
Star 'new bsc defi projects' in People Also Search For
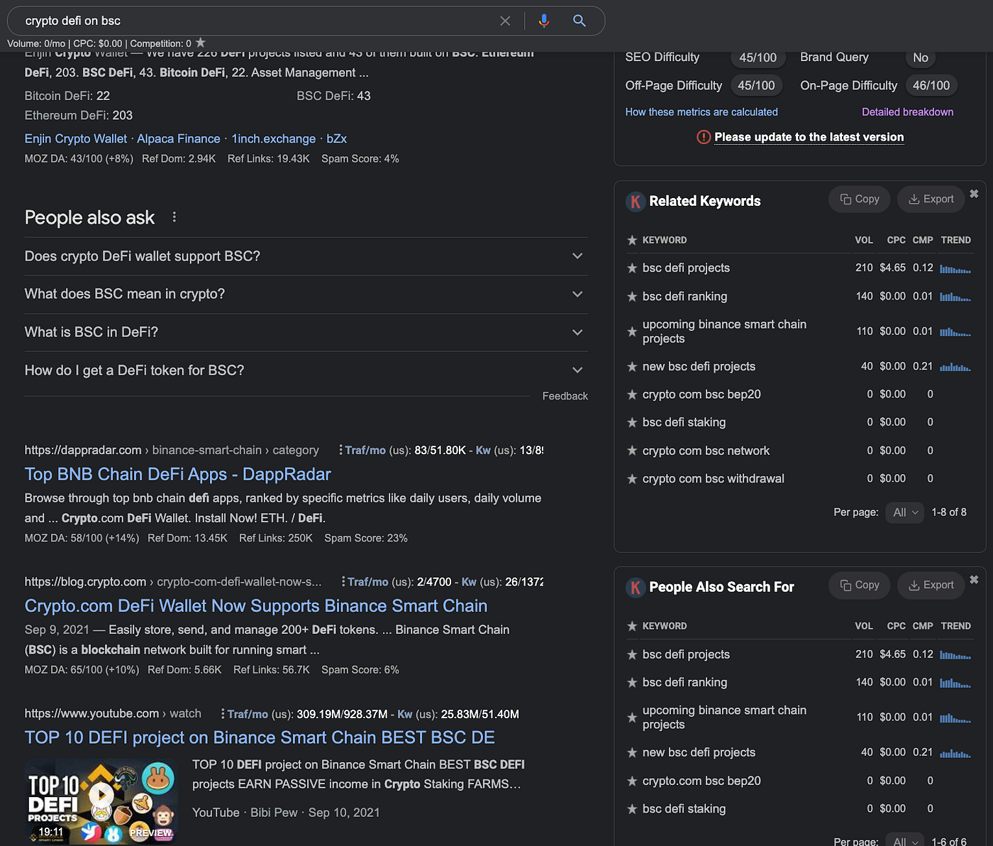point(632,753)
